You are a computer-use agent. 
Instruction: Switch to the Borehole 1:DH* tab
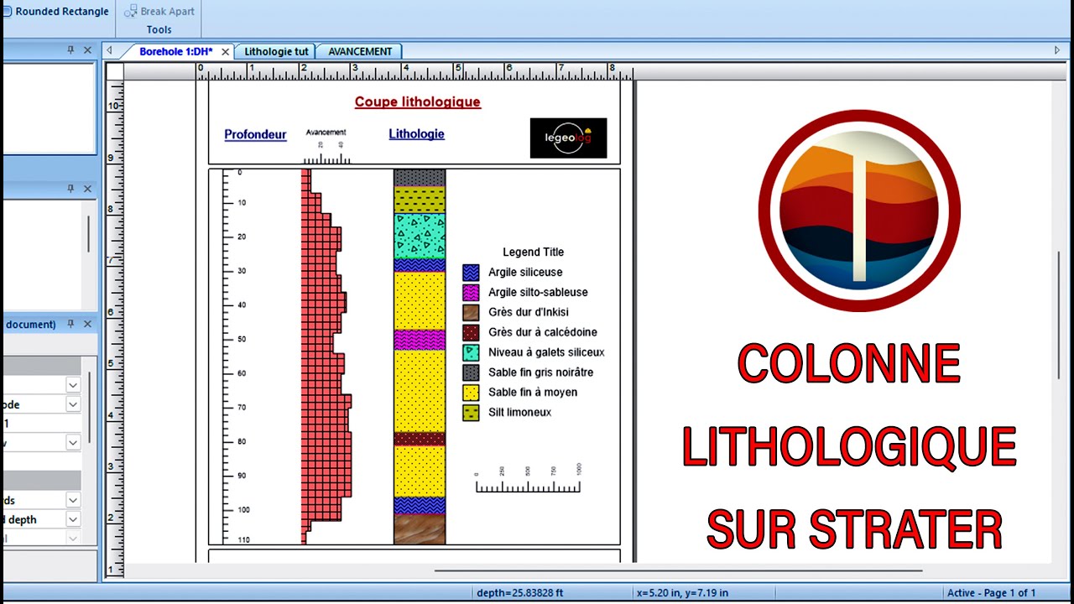[x=176, y=51]
